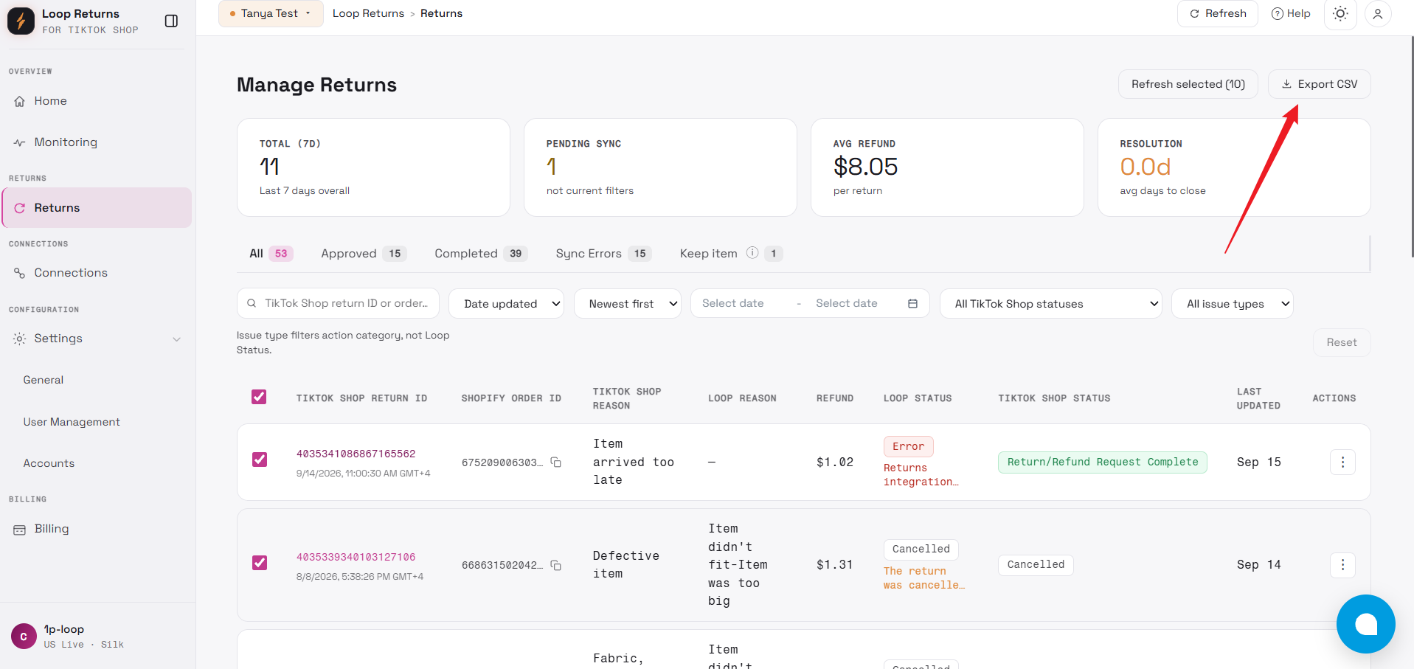Uncheck return 4035341086867165562 checkbox
This screenshot has width=1414, height=669.
pyautogui.click(x=260, y=460)
